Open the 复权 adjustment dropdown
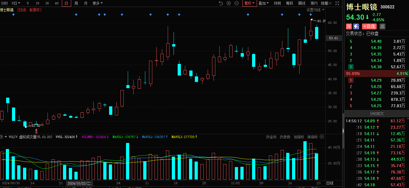This screenshot has width=409, height=188. [249, 3]
